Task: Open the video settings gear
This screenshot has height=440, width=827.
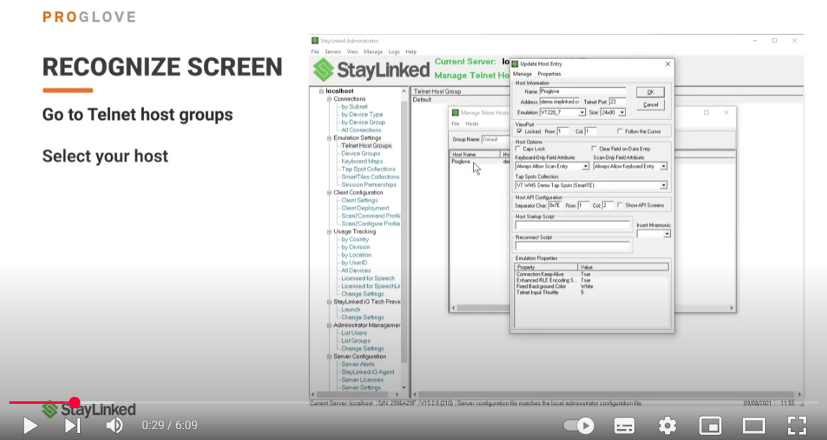Action: point(667,426)
